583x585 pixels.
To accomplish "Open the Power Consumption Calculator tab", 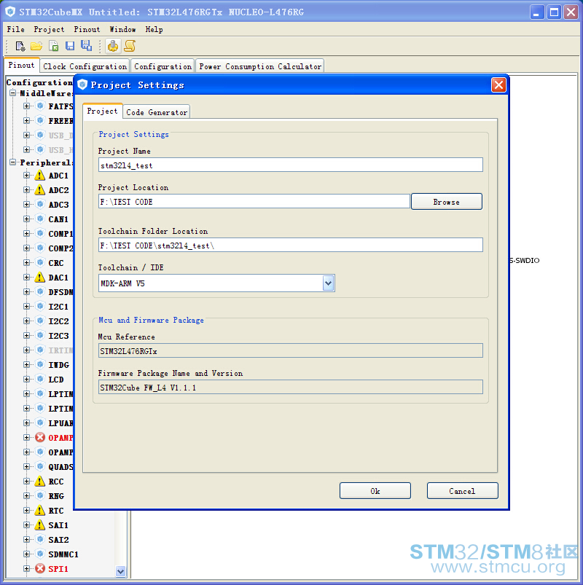I will tap(260, 66).
